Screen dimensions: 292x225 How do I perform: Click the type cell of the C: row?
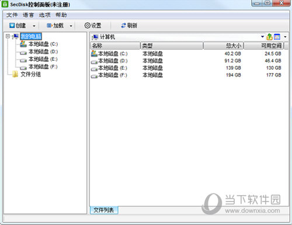[152, 54]
